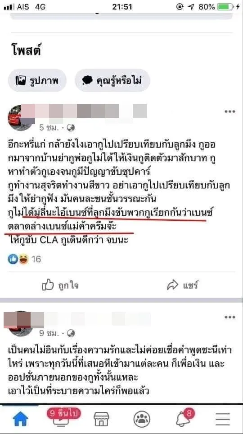Open the notifications bell

(183, 420)
